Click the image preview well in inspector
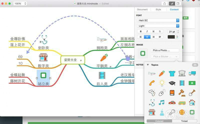 (143, 53)
